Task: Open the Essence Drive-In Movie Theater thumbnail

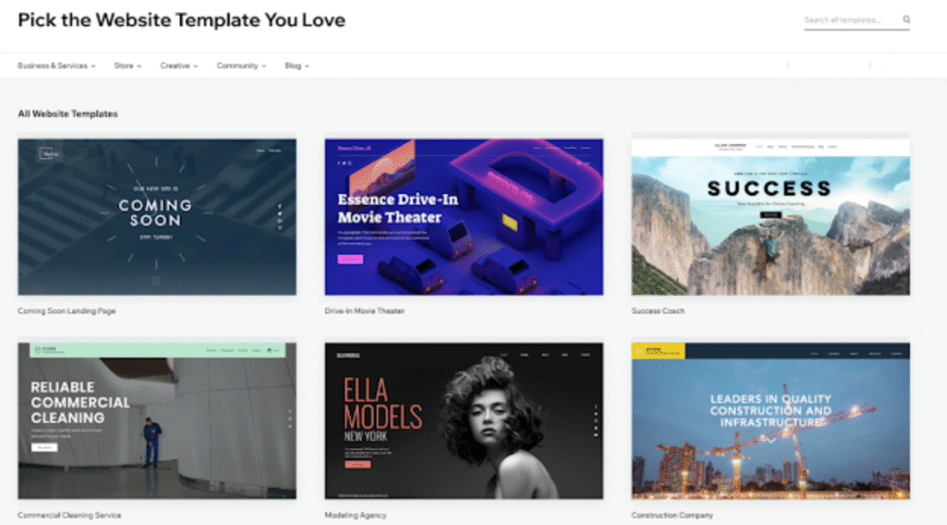Action: pos(464,216)
